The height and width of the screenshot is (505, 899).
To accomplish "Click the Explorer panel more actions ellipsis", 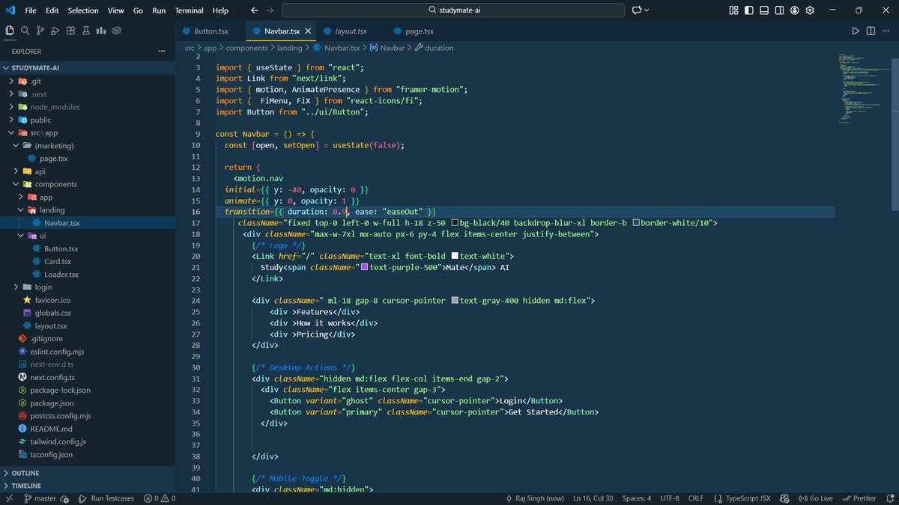I will [x=161, y=51].
